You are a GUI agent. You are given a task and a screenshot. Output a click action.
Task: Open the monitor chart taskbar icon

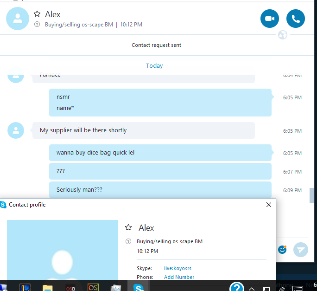click(x=116, y=288)
